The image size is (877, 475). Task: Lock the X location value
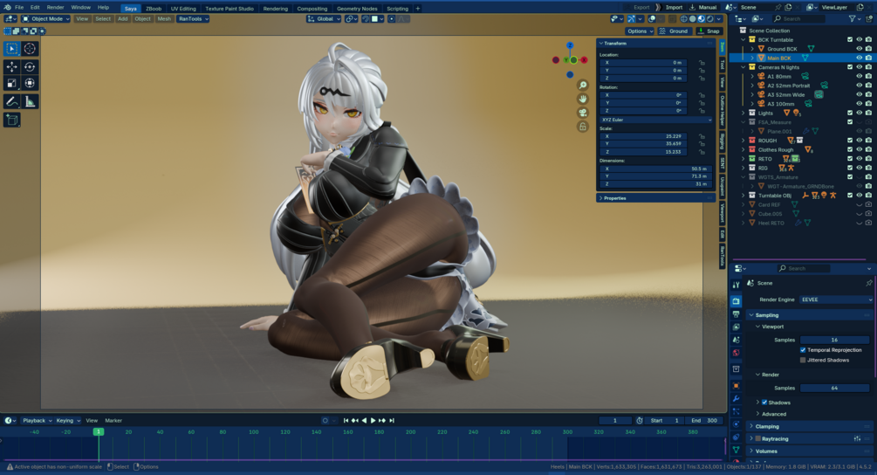pyautogui.click(x=702, y=63)
